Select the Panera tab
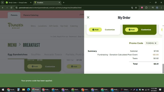The width and height of the screenshot is (164, 92). (14, 15)
